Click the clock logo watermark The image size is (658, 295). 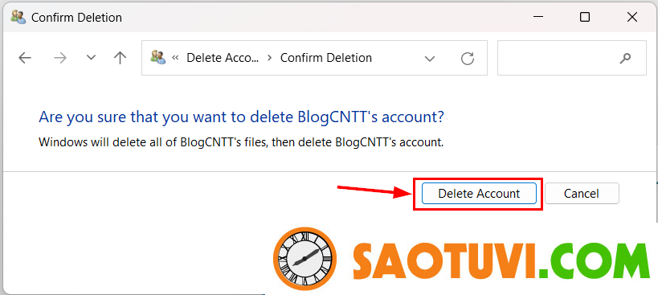pyautogui.click(x=304, y=259)
